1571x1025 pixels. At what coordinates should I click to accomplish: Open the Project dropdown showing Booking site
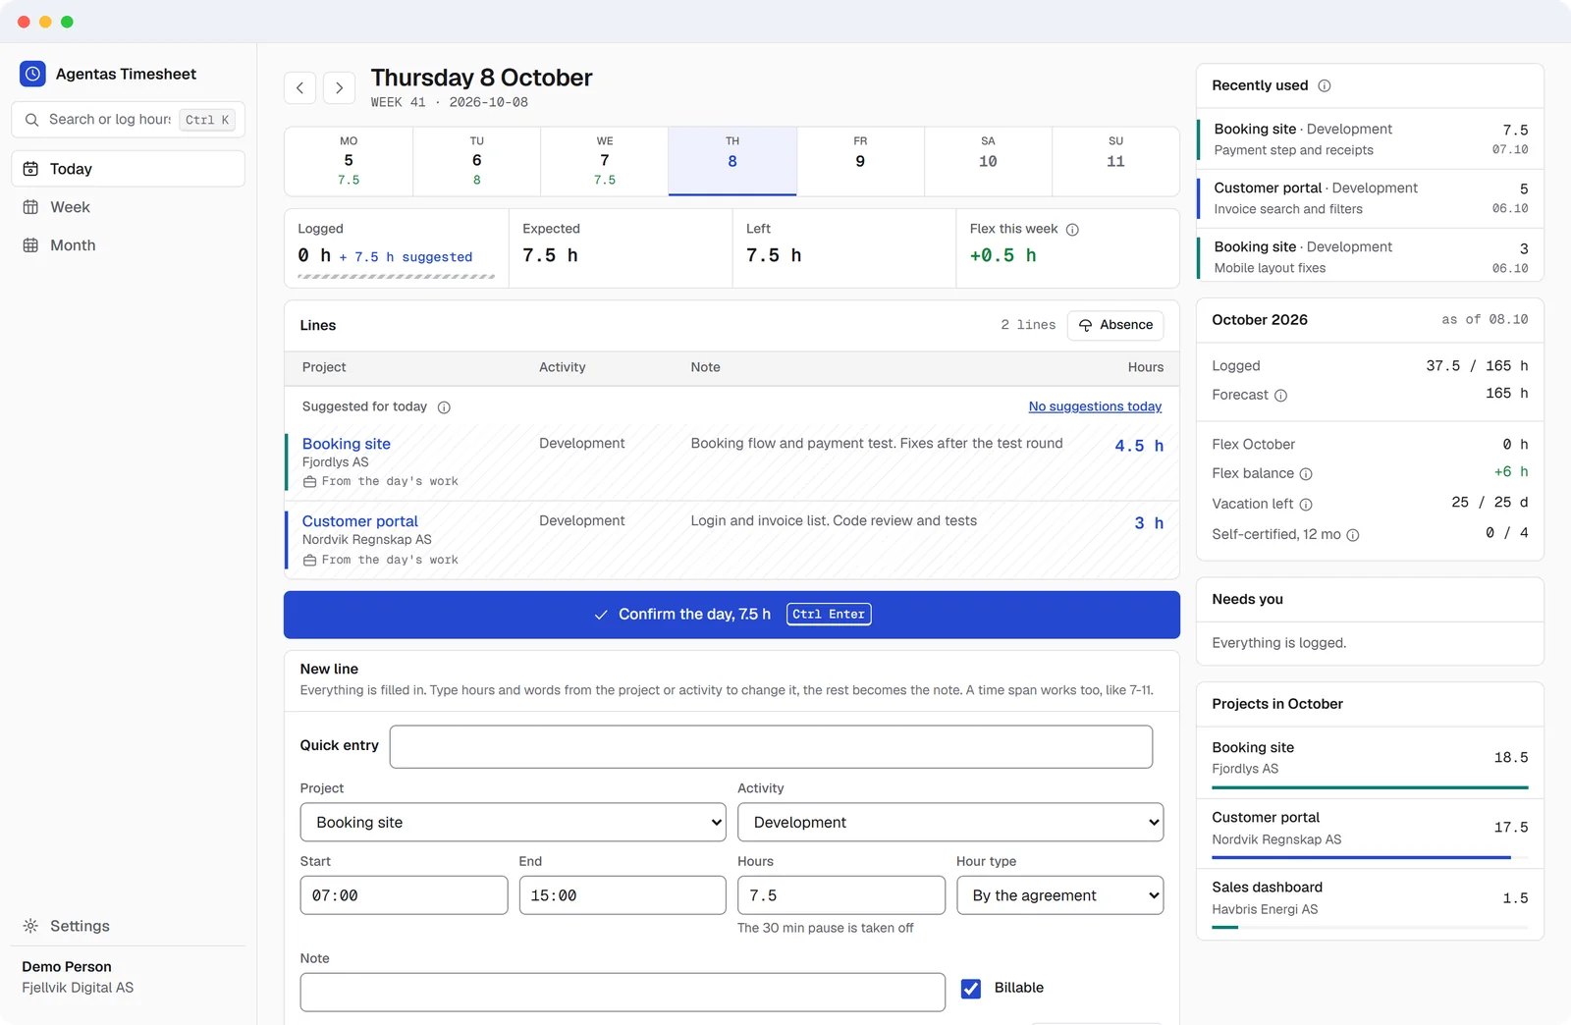coord(513,823)
